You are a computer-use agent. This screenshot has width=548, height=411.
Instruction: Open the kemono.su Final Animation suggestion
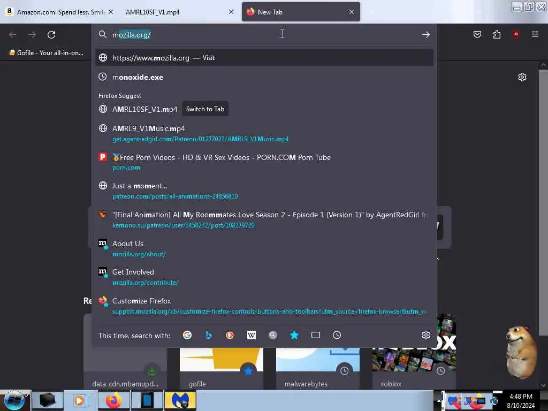264,220
